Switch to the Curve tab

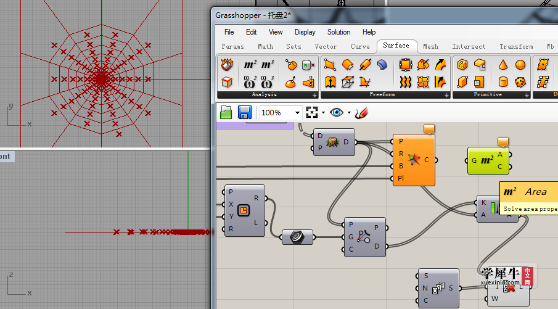[x=360, y=46]
